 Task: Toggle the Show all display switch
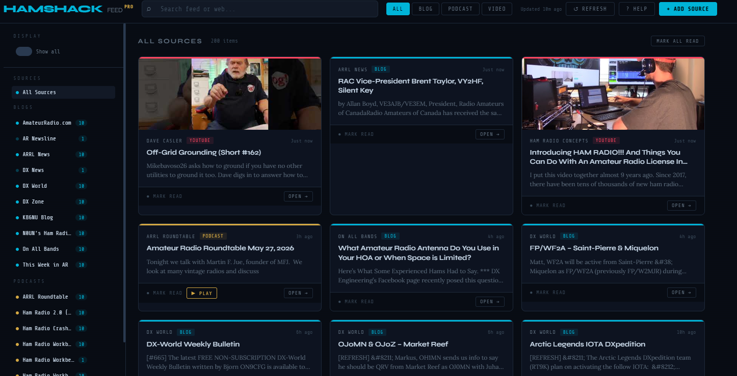coord(24,51)
